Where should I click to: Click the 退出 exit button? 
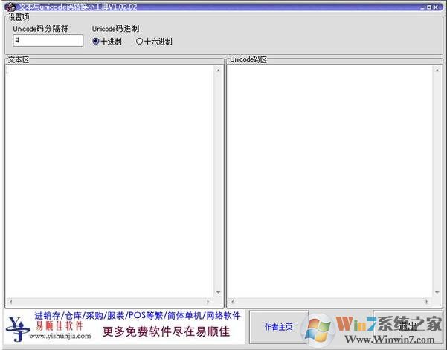(408, 327)
